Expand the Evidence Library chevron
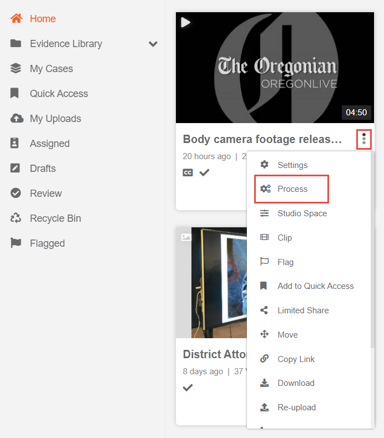 (x=153, y=44)
